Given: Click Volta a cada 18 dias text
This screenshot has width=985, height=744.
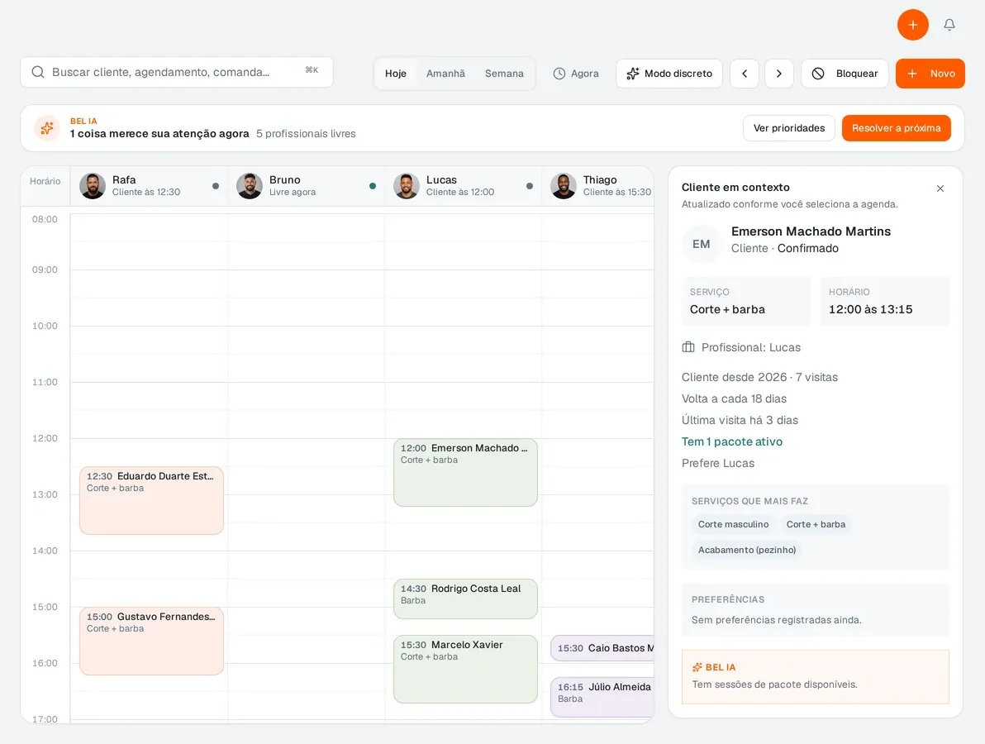Looking at the screenshot, I should point(734,399).
